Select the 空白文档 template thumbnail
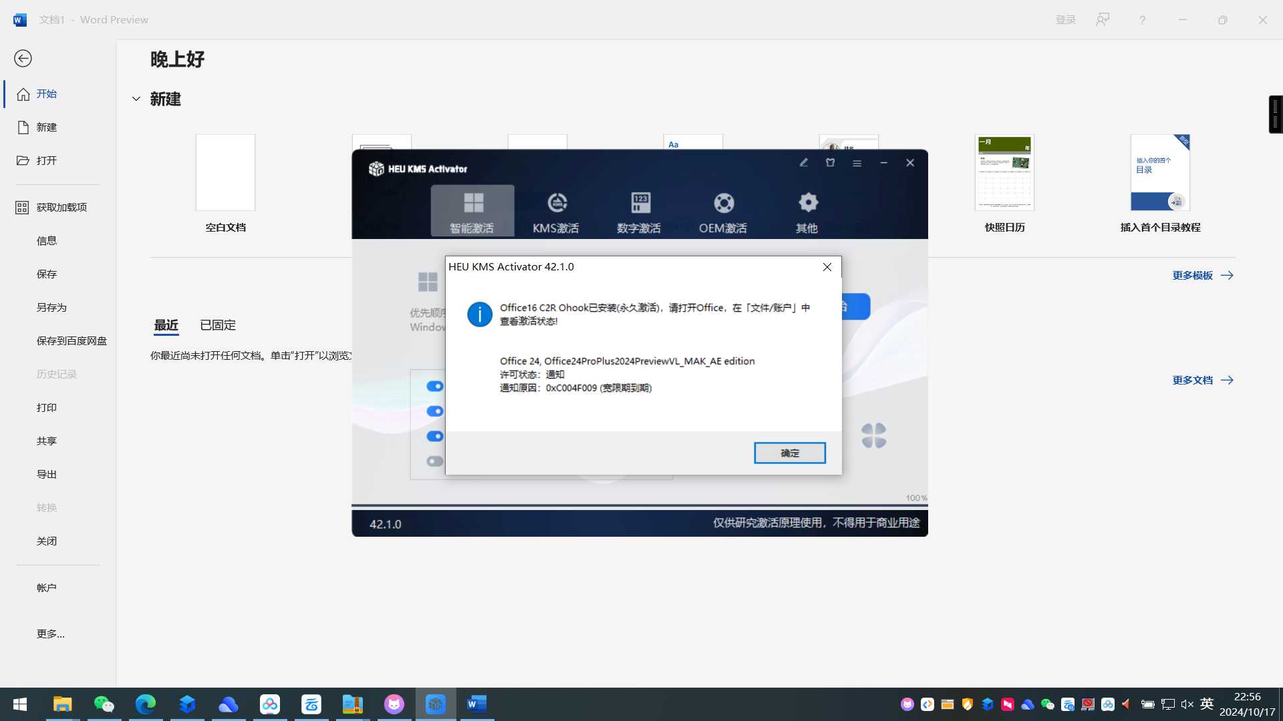 coord(225,173)
